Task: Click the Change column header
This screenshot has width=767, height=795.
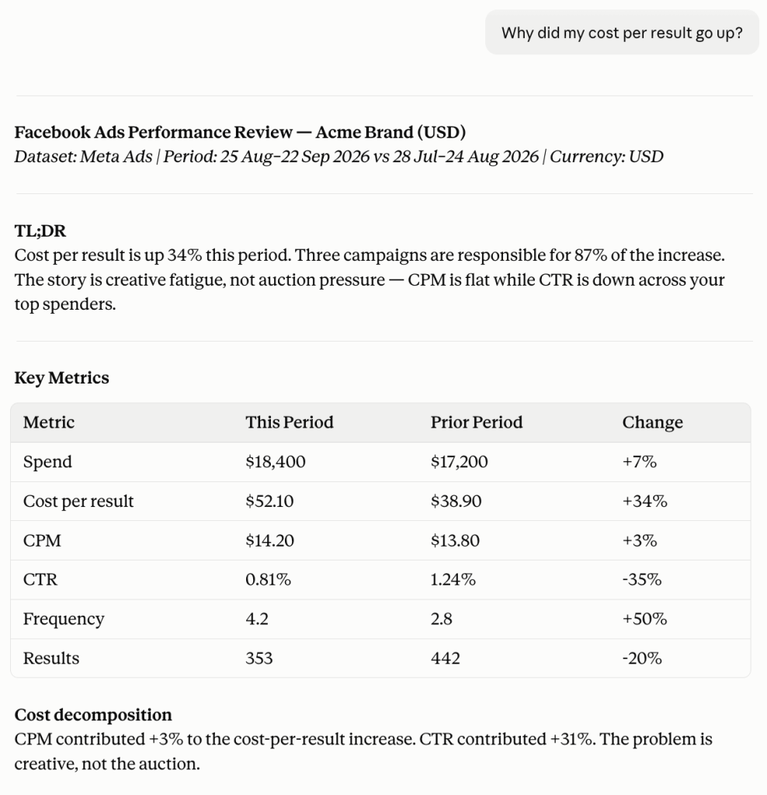Action: 652,422
